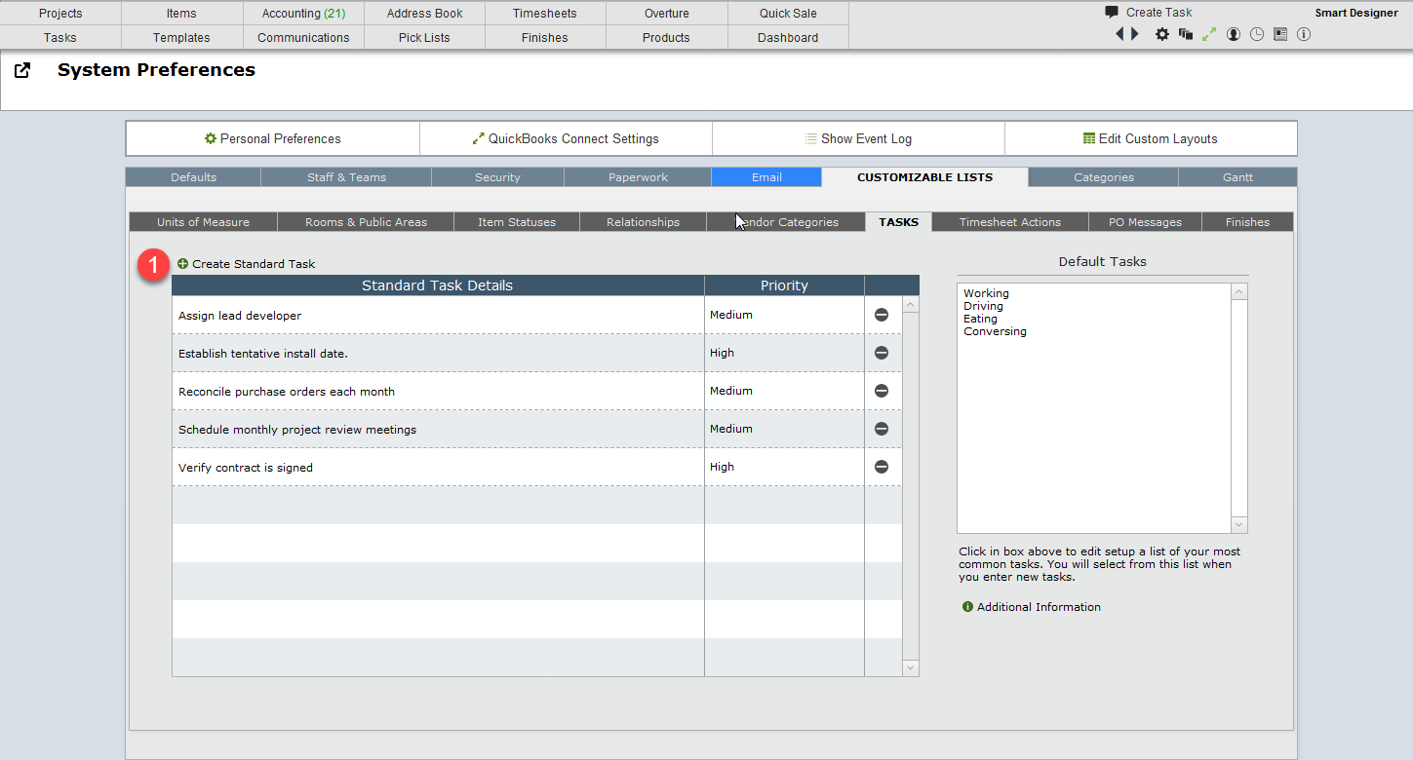Click the list icon on Show Event Log
The height and width of the screenshot is (760, 1413).
tap(810, 138)
